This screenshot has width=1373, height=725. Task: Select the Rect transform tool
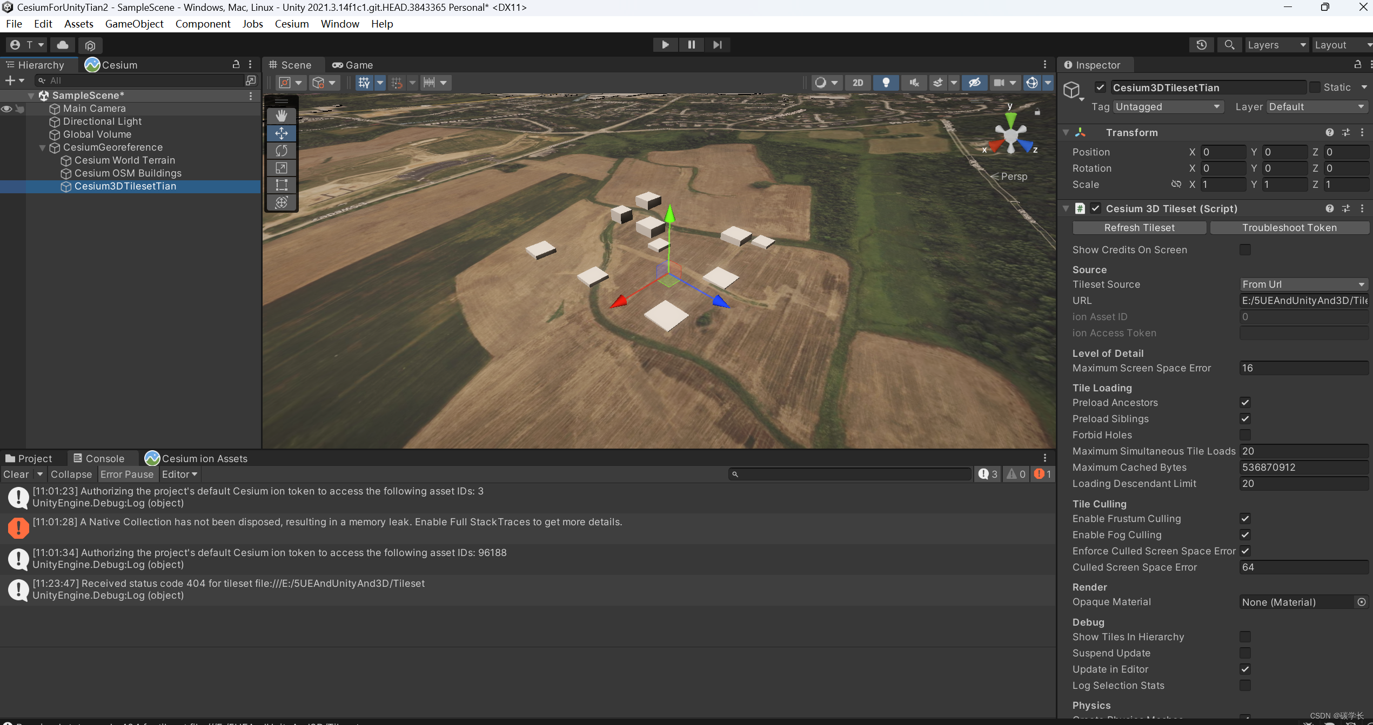pos(281,185)
